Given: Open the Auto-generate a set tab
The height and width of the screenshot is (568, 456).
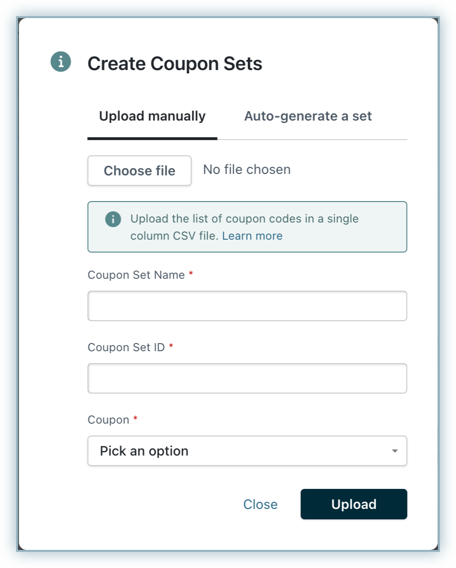Looking at the screenshot, I should point(308,116).
